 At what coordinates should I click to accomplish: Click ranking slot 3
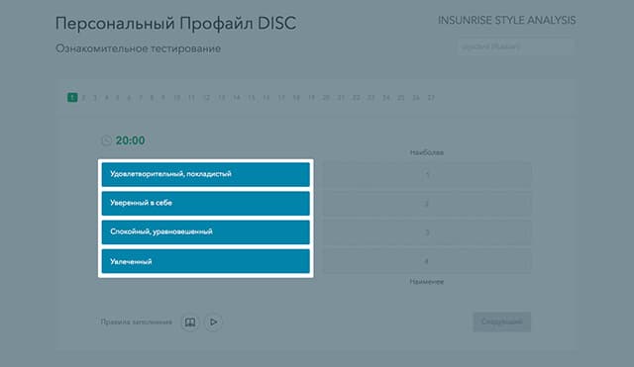tap(427, 232)
